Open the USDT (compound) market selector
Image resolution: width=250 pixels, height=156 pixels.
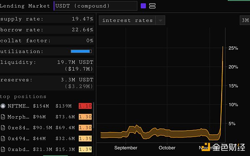click(x=95, y=6)
